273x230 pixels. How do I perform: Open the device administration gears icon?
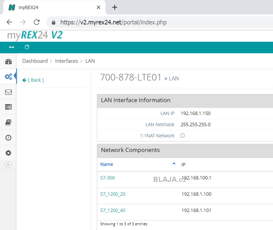coord(8,76)
